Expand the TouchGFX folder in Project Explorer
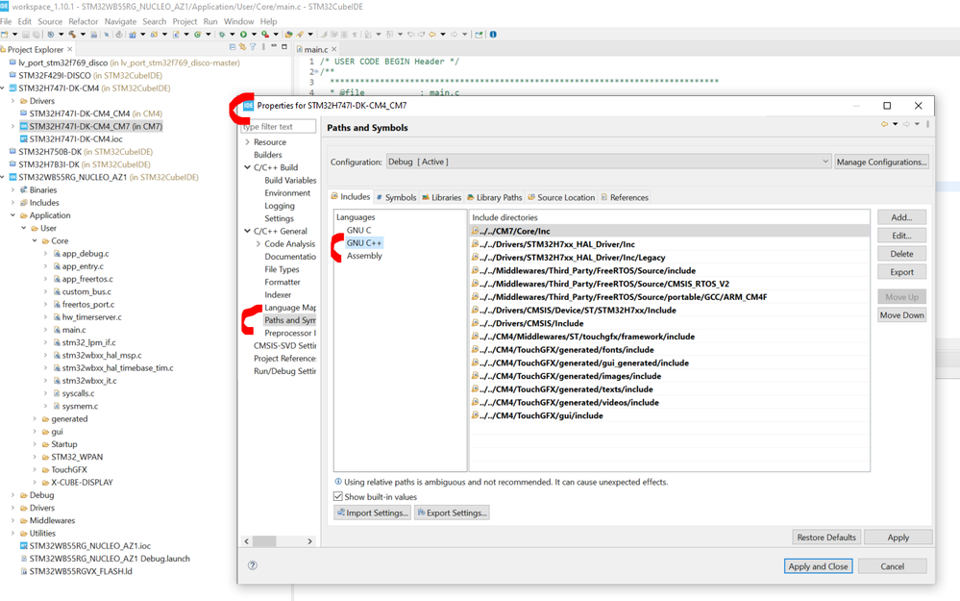This screenshot has width=960, height=601. coord(35,470)
